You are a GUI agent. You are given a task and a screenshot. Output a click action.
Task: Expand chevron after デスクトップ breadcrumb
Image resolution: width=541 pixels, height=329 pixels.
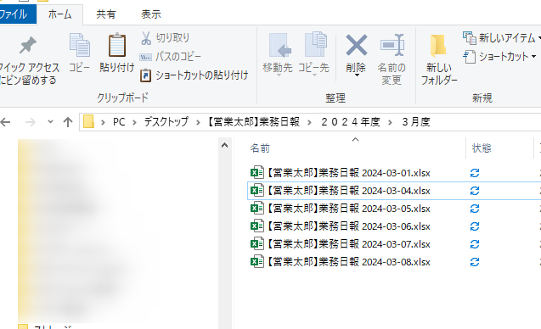(198, 122)
